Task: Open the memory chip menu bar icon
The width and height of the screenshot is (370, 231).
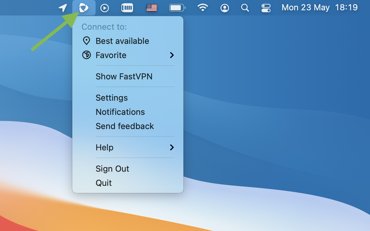Action: [127, 8]
